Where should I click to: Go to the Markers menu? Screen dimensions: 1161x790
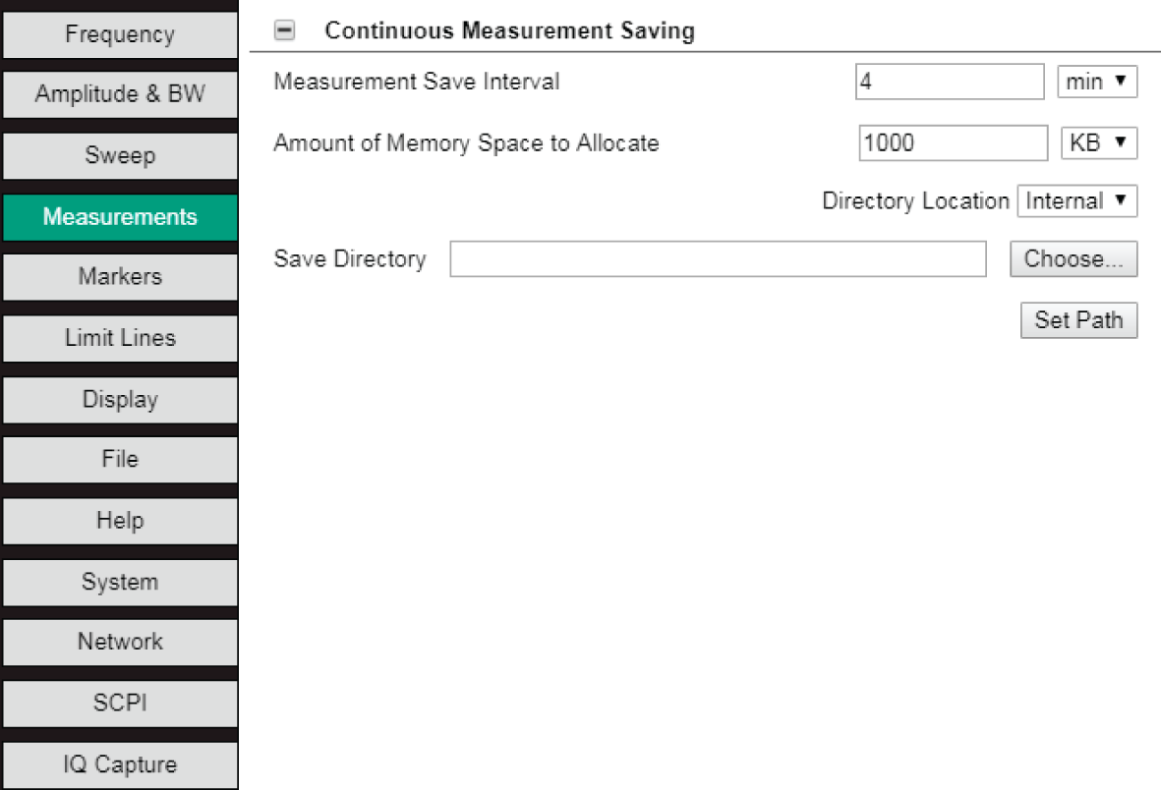pyautogui.click(x=120, y=277)
